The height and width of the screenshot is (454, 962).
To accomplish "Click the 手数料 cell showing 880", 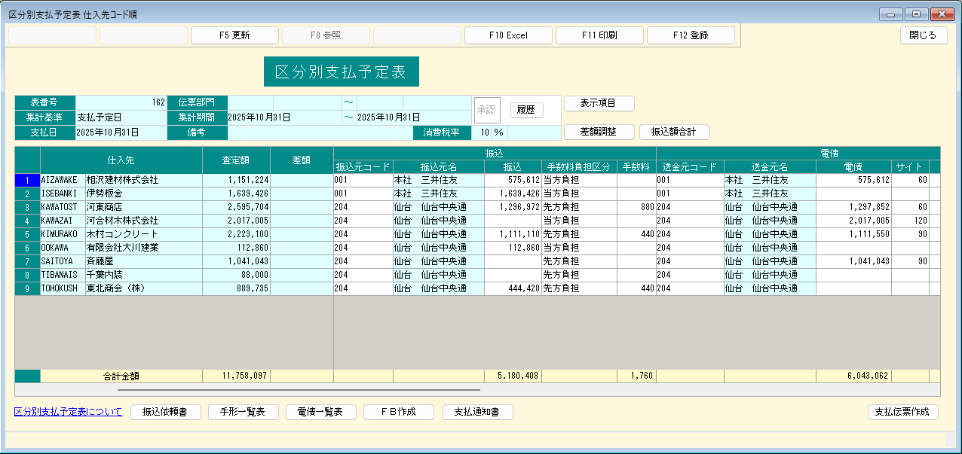I will coord(636,208).
